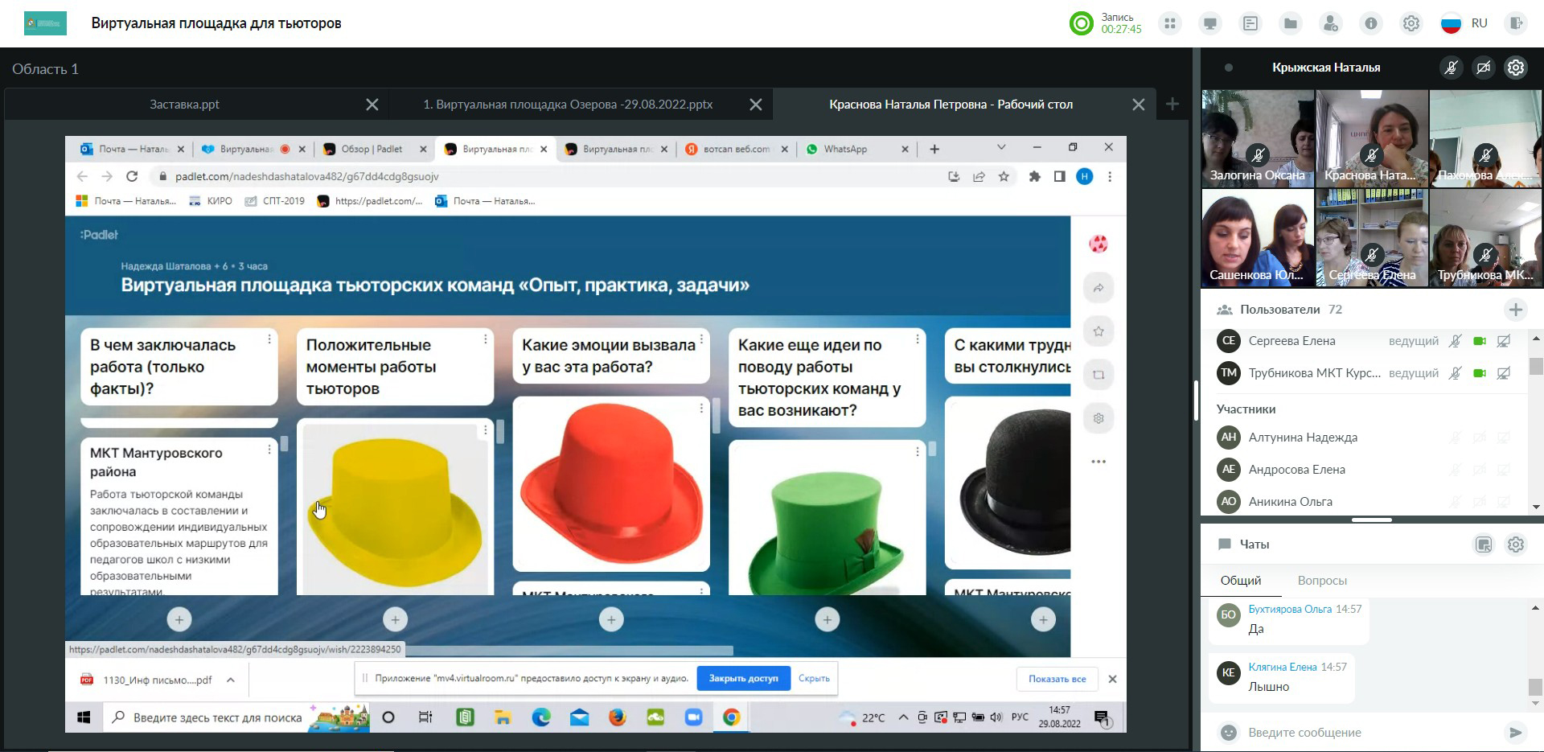Click the Padlet share arrow icon
This screenshot has height=752, width=1544.
click(x=1098, y=288)
